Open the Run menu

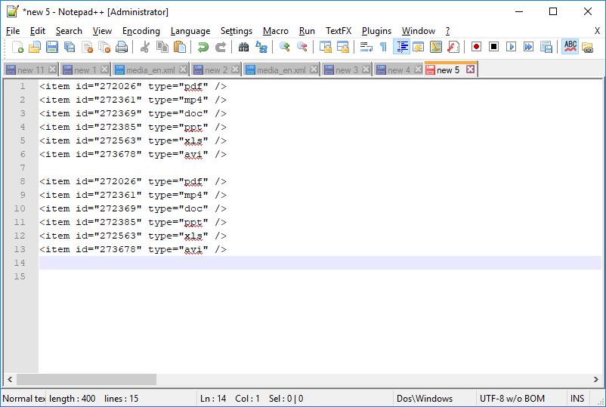click(x=307, y=31)
